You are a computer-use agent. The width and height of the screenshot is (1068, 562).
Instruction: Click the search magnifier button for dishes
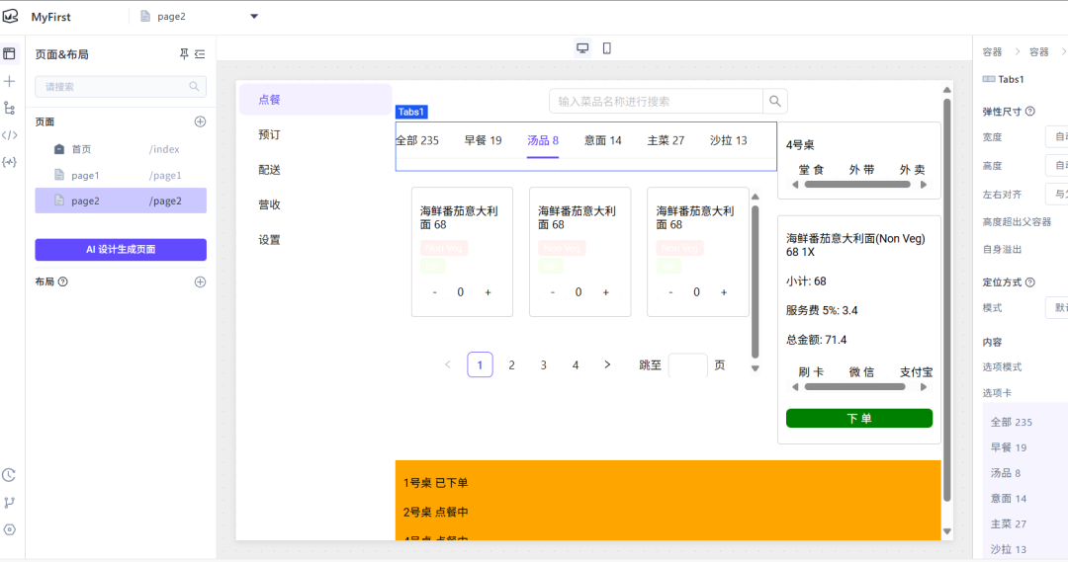775,102
